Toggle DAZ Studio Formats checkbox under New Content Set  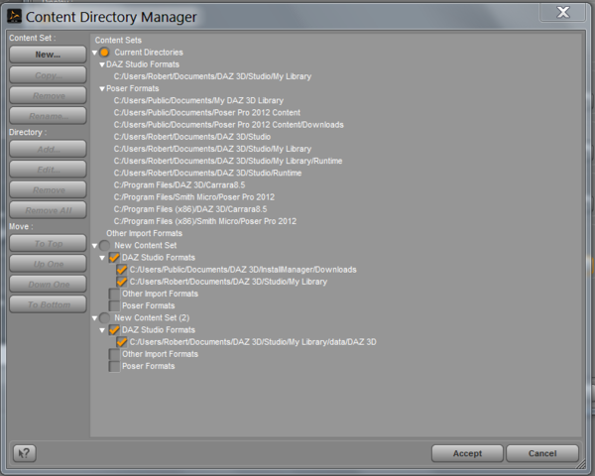[x=114, y=258]
